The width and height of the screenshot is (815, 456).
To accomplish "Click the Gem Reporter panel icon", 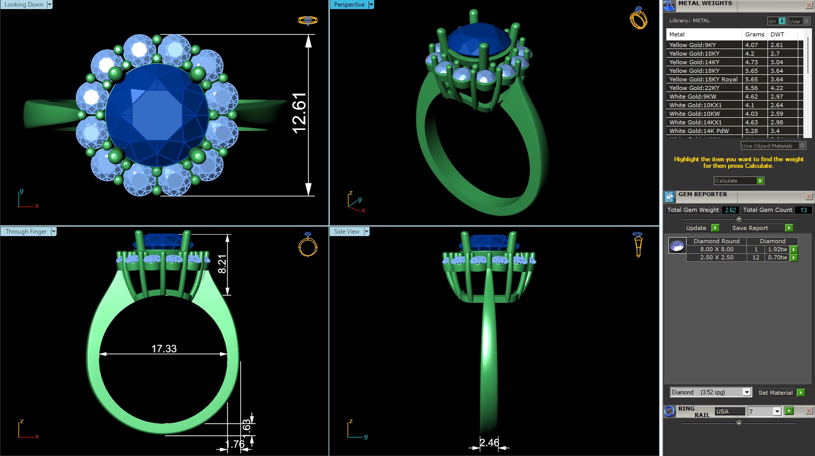I will 669,197.
